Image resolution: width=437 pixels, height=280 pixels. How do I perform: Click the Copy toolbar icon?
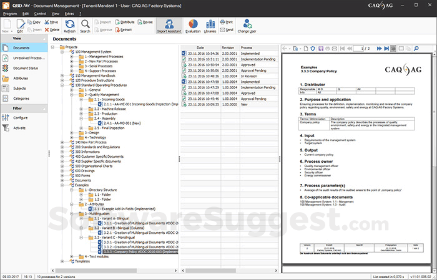(x=34, y=22)
